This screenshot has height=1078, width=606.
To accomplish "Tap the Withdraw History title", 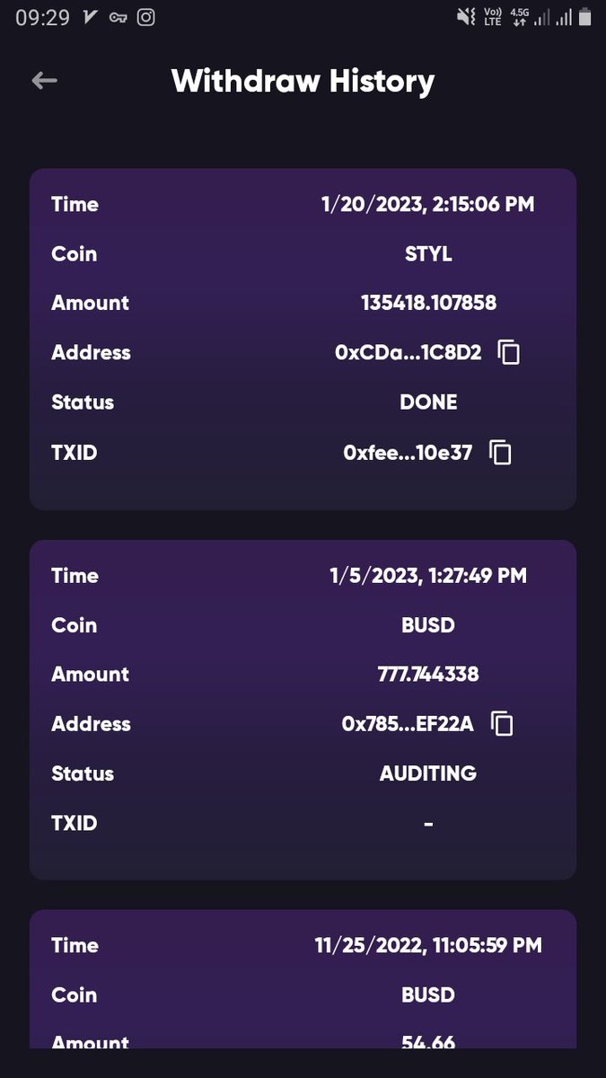I will 303,81.
